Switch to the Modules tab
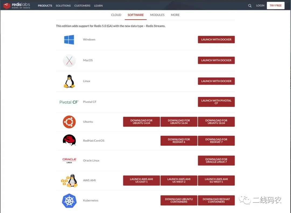The width and height of the screenshot is (291, 213). 157,15
